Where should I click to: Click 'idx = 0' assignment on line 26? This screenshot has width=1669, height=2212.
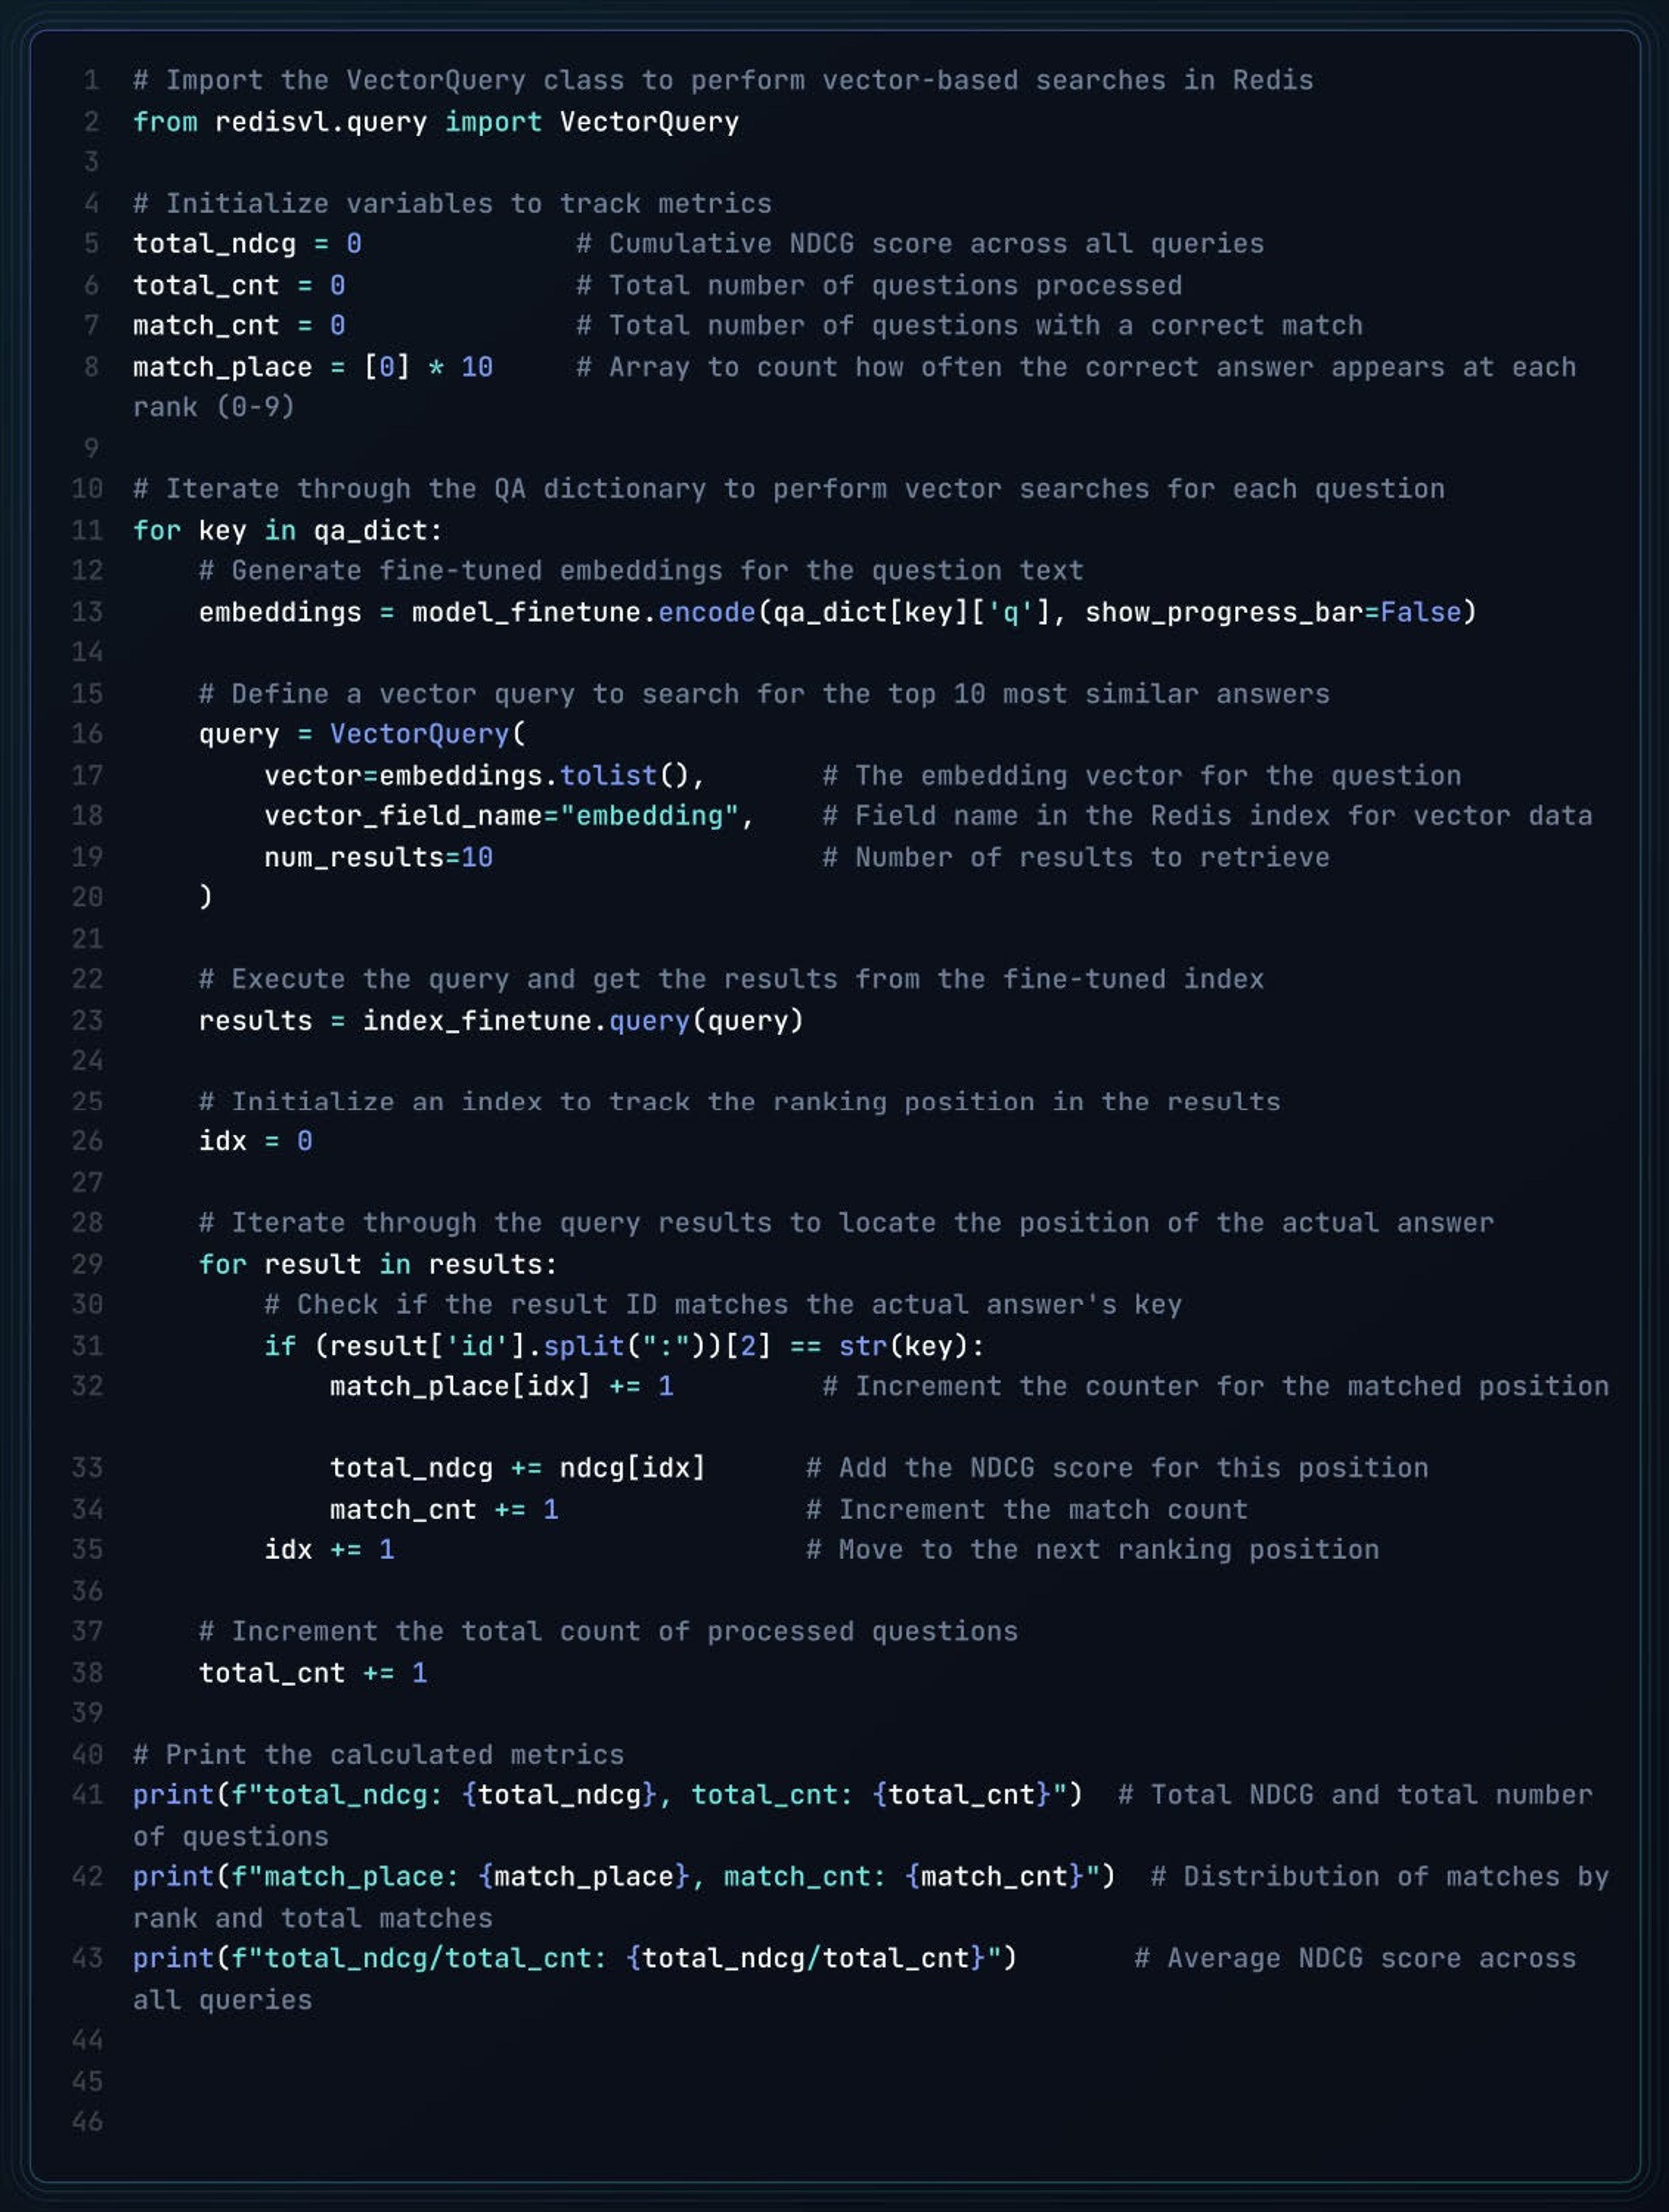click(x=255, y=1141)
